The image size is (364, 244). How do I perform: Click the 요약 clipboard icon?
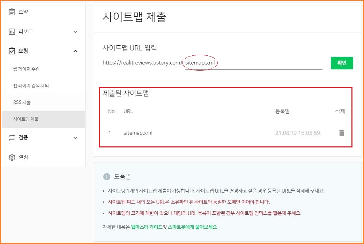(x=12, y=12)
